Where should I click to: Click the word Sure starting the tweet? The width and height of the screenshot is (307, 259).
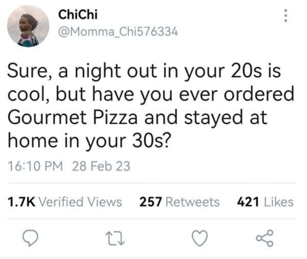[x=28, y=72]
